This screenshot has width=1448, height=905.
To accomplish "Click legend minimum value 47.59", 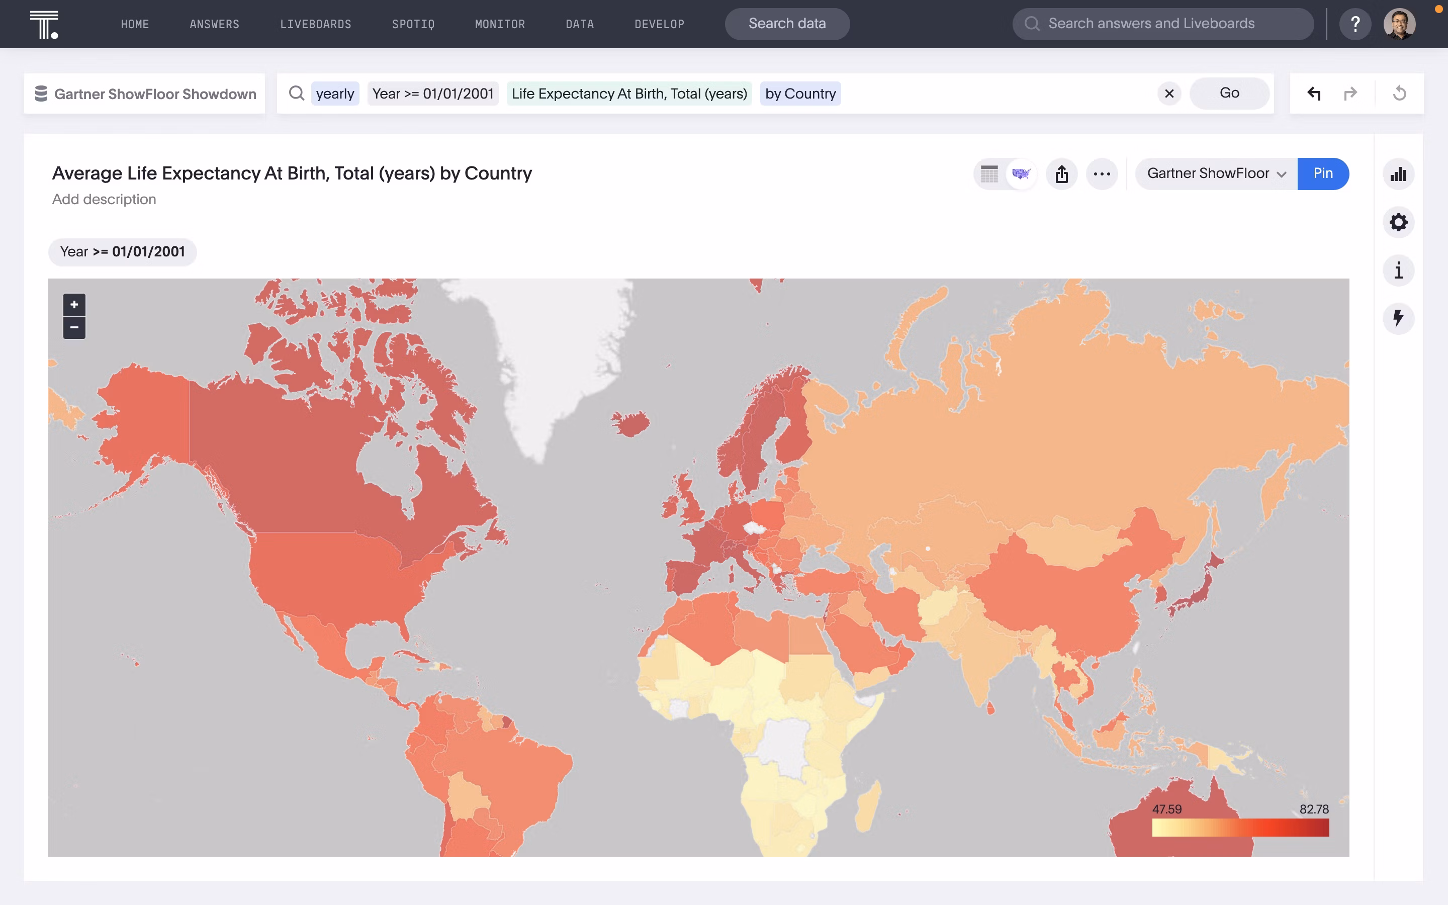I will pos(1167,809).
